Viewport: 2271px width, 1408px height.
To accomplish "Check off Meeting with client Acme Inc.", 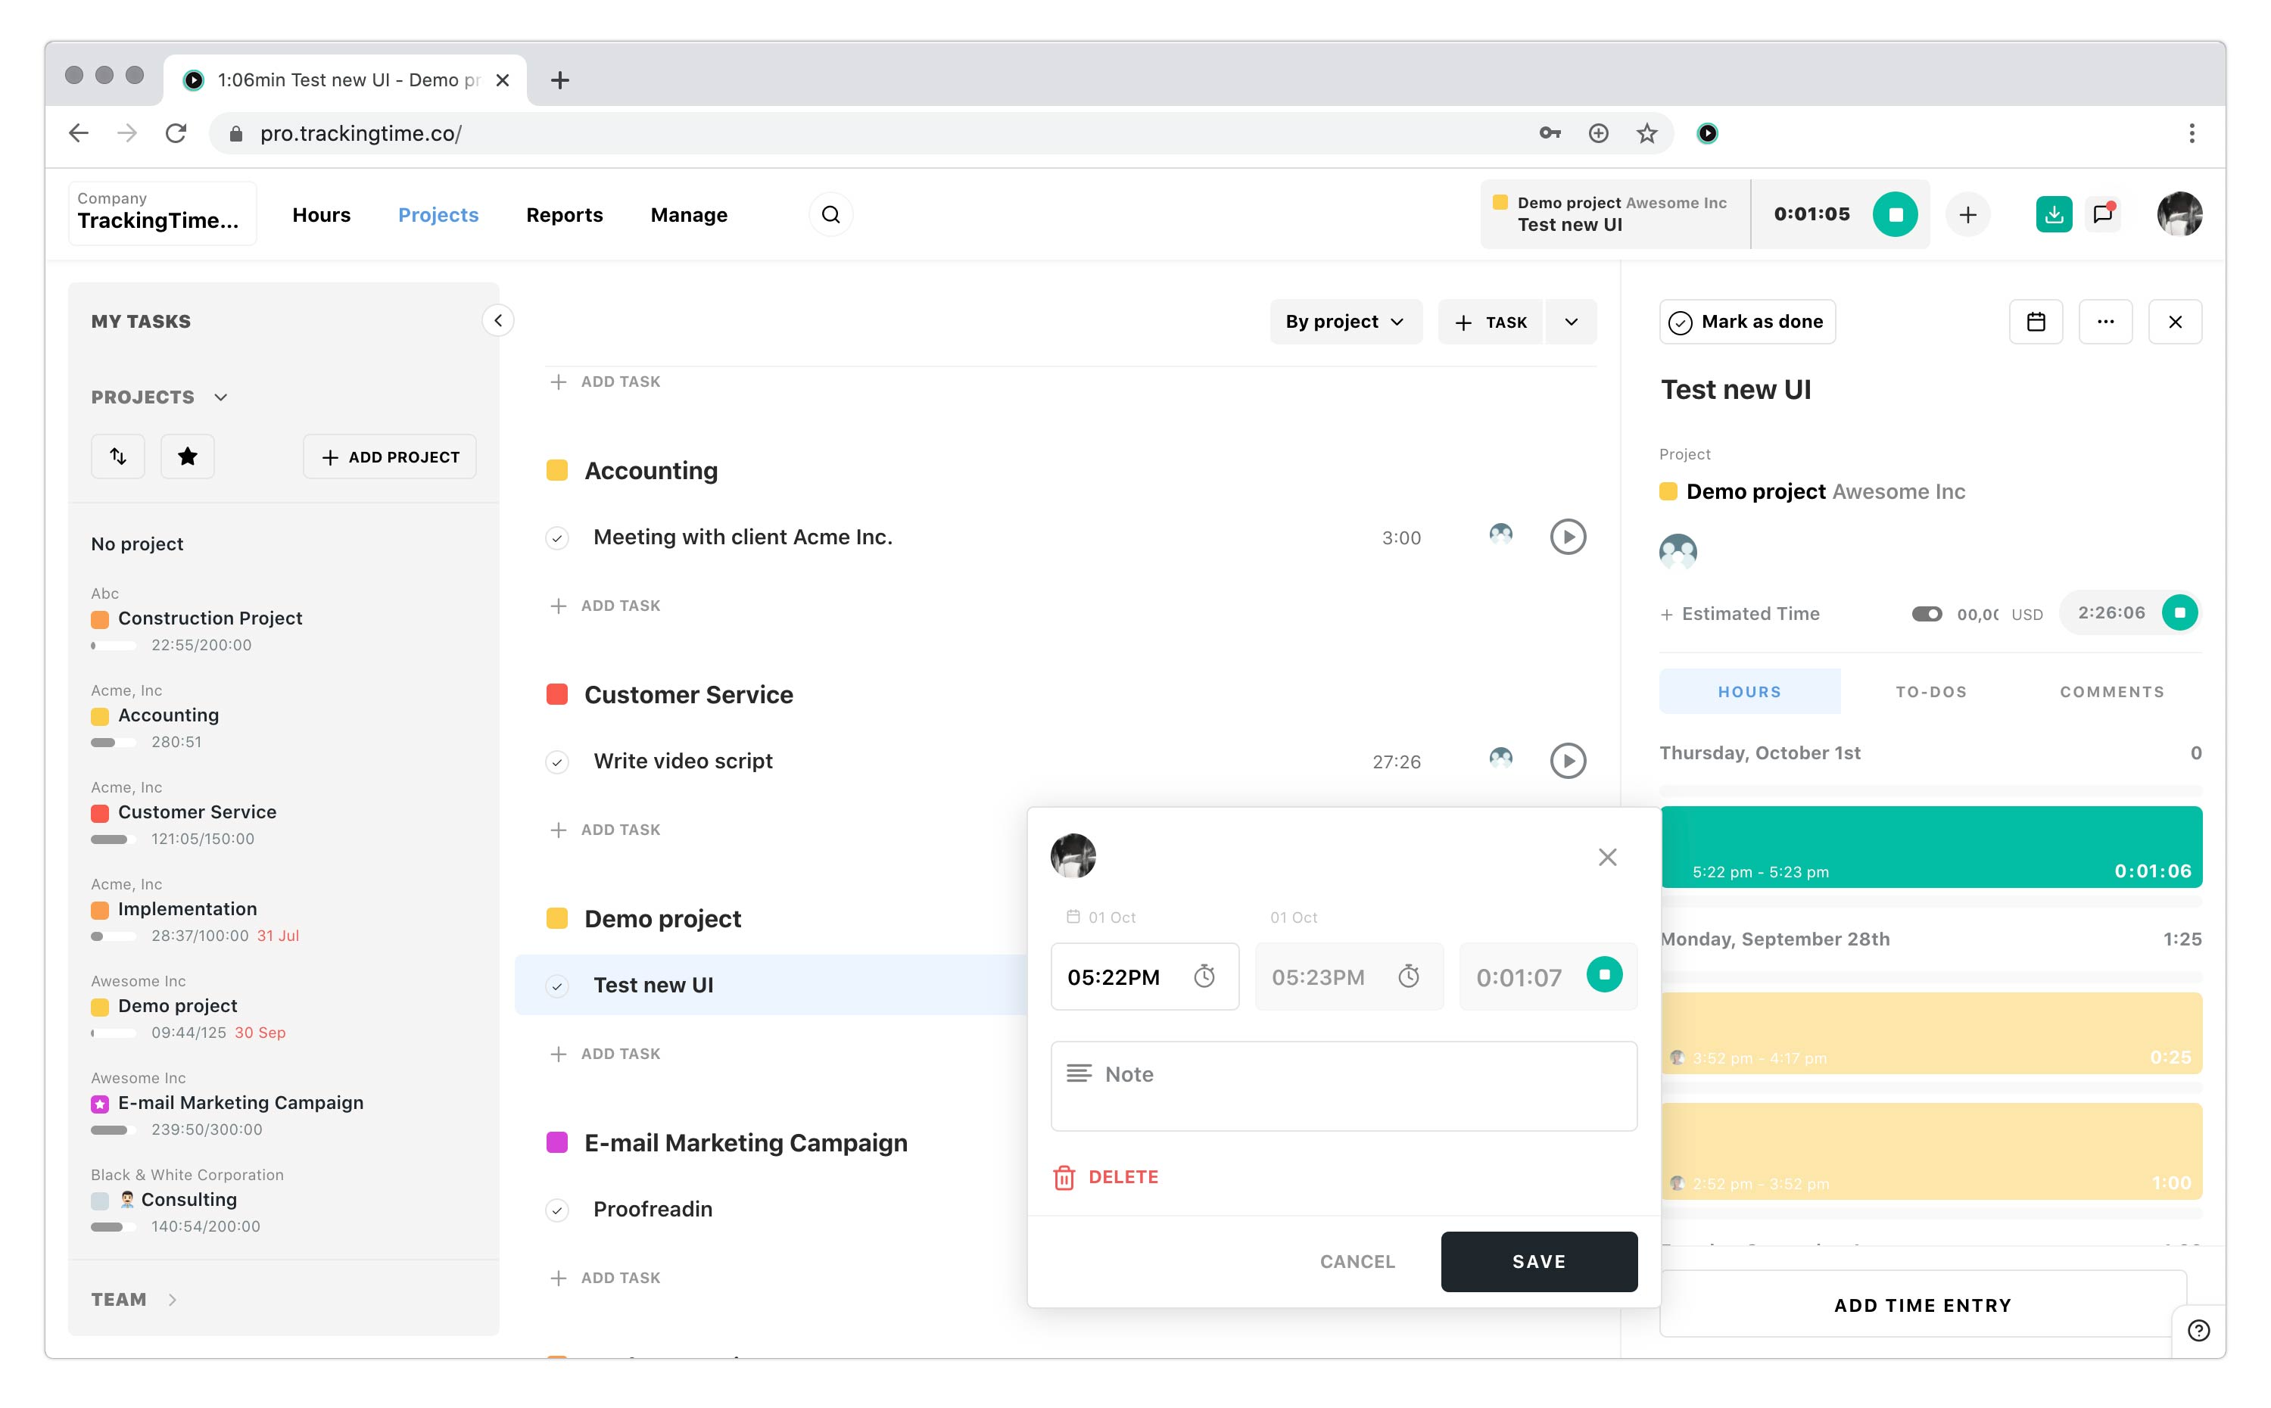I will (x=557, y=538).
